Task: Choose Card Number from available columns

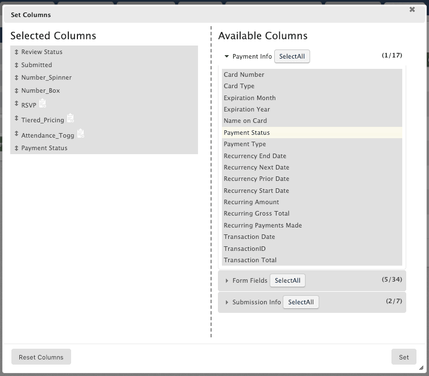Action: [x=312, y=75]
